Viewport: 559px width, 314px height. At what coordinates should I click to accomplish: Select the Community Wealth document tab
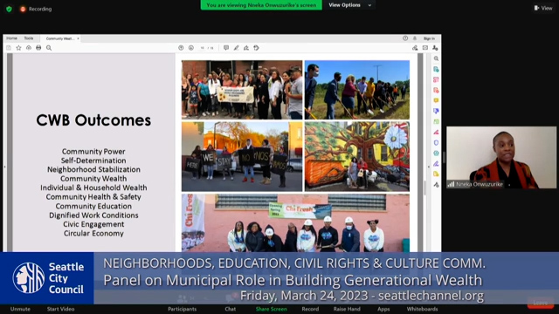[59, 38]
